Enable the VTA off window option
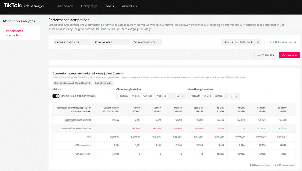Viewport: 302px width, 171px height. tap(195, 96)
